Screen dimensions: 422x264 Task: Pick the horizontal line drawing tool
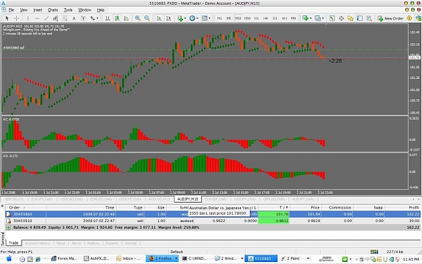(37, 18)
